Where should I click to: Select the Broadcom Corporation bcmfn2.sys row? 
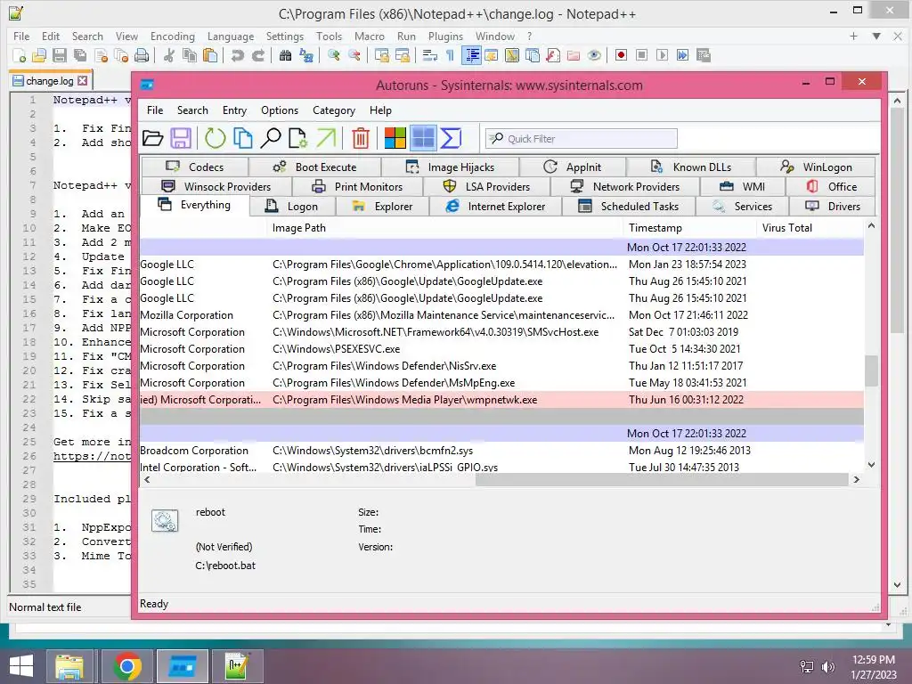(x=502, y=450)
